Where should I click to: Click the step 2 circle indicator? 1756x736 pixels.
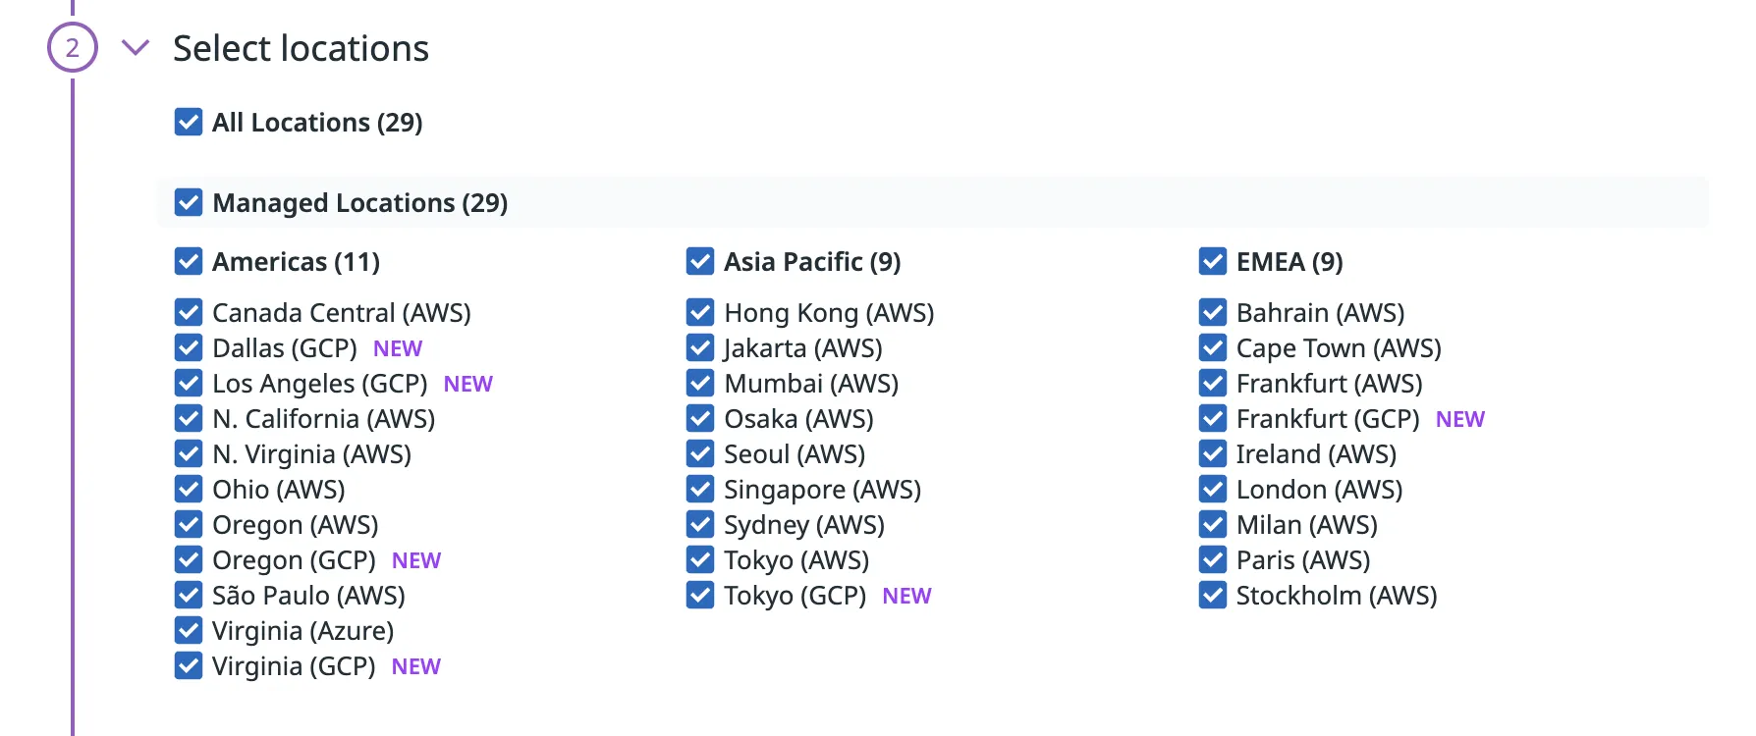click(73, 47)
